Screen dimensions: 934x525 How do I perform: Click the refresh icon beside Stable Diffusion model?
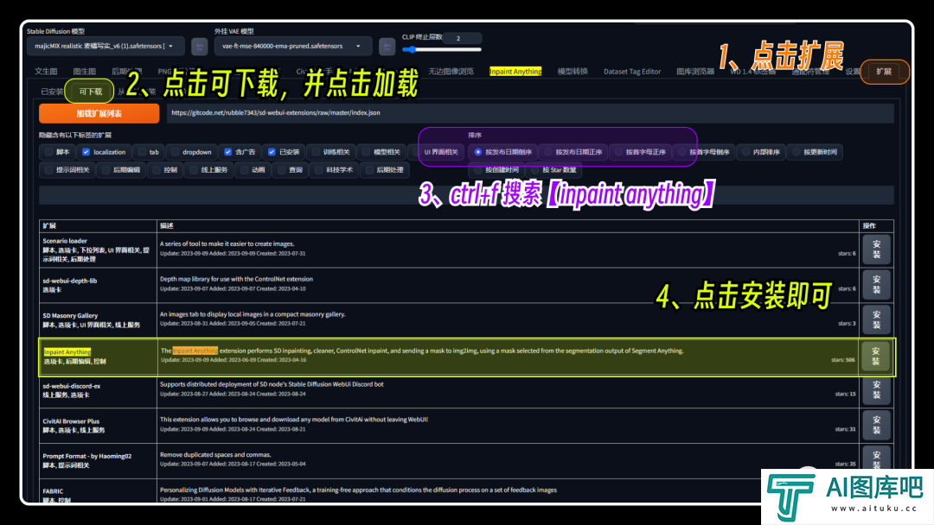tap(199, 47)
